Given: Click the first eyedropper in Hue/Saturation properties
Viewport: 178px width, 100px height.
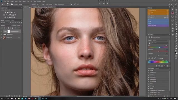Looking at the screenshot, I should point(149,58).
